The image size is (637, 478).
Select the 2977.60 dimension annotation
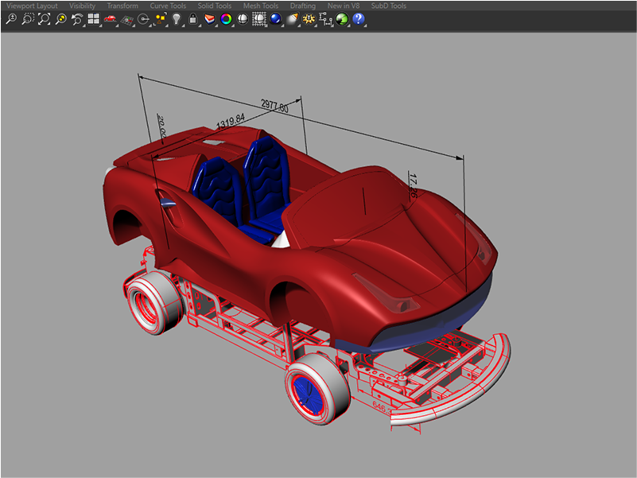coord(274,107)
